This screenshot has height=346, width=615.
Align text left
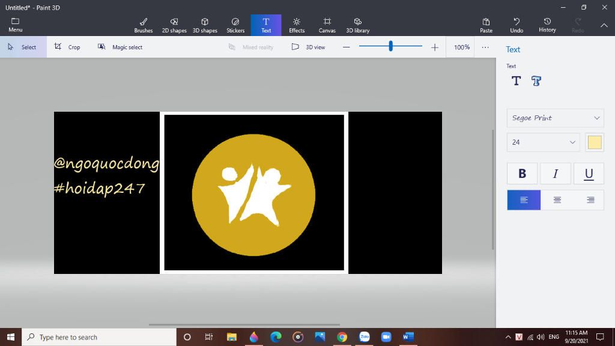tap(524, 200)
